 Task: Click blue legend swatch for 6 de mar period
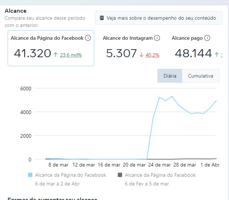click(30, 175)
